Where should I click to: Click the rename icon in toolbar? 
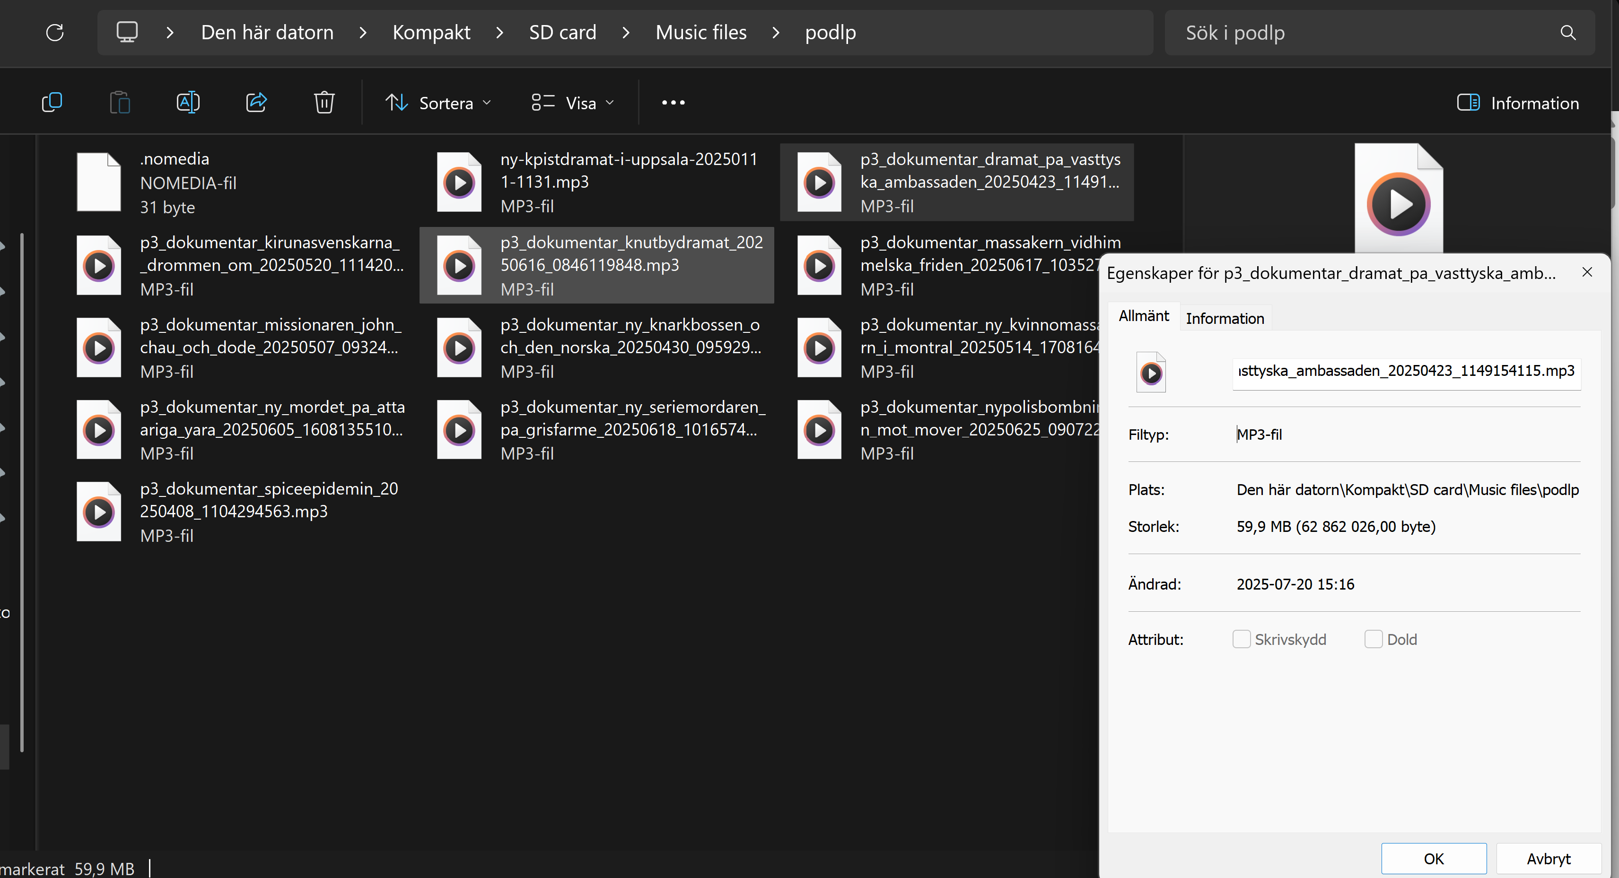click(x=188, y=103)
